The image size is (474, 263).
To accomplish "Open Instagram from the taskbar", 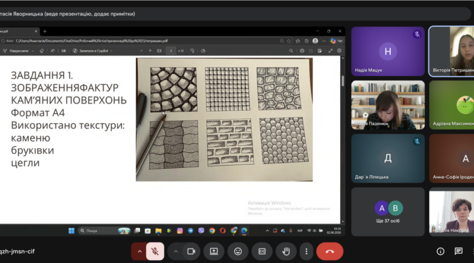I will [180, 231].
